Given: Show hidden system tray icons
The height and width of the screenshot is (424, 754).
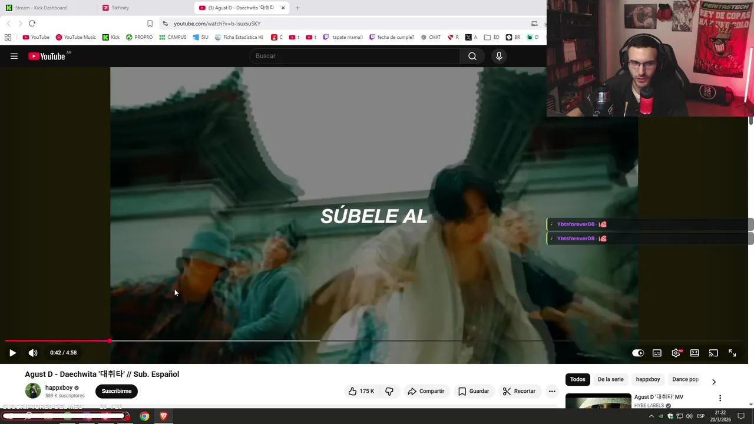Looking at the screenshot, I should pyautogui.click(x=651, y=416).
